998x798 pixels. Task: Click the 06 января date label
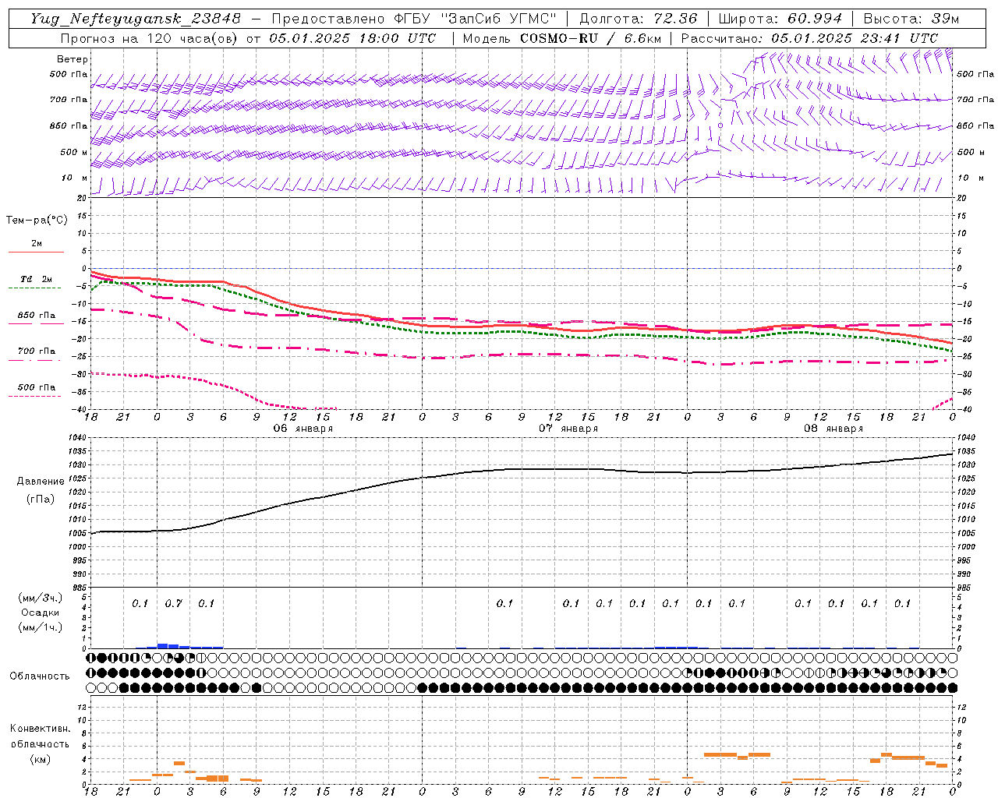coord(303,428)
